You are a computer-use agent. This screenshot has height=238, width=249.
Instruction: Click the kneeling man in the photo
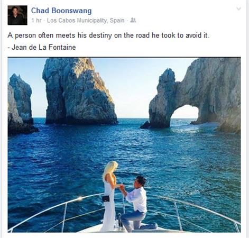[136, 204]
